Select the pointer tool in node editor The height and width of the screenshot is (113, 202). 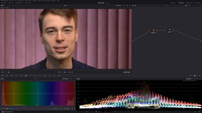133,6
